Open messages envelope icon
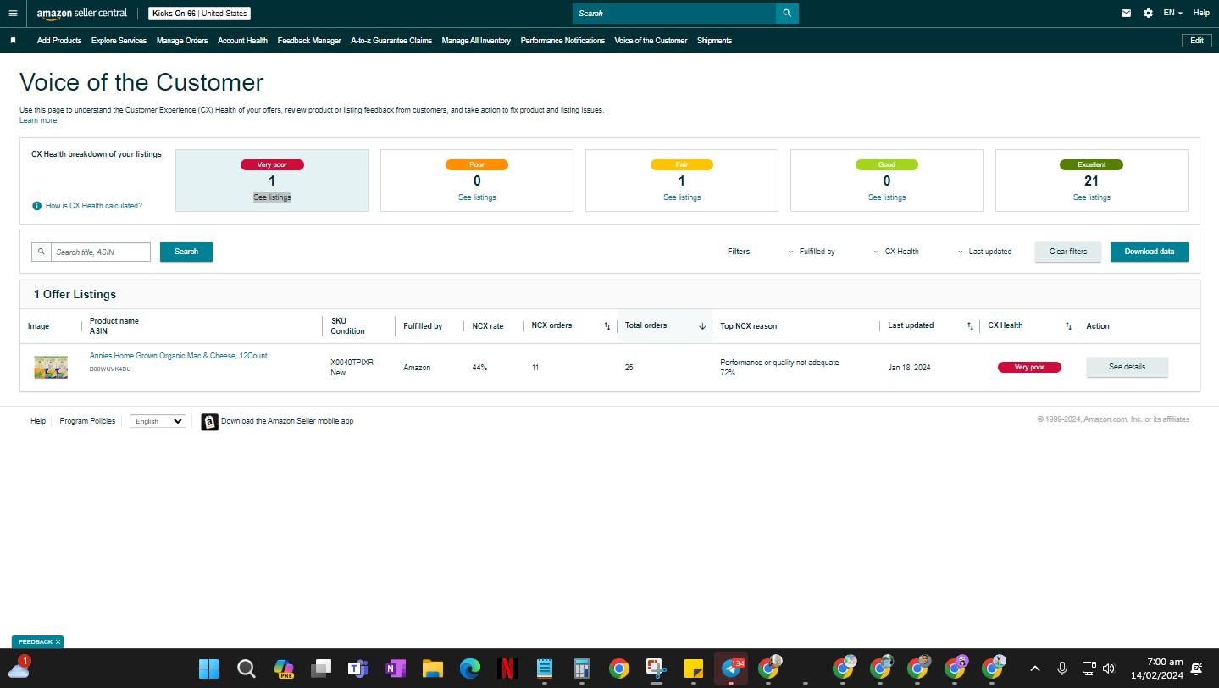 [x=1126, y=14]
